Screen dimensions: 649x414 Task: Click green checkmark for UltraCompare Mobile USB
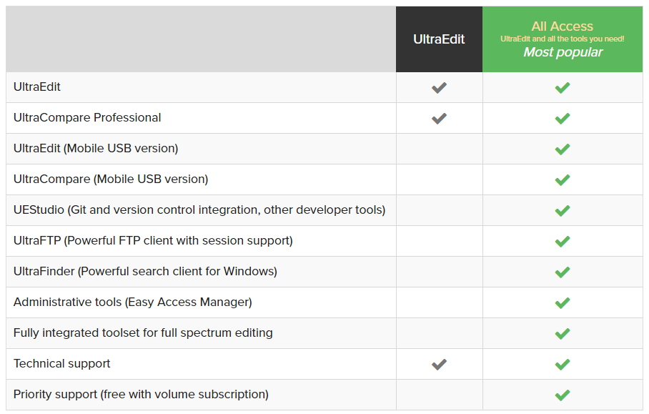(563, 180)
